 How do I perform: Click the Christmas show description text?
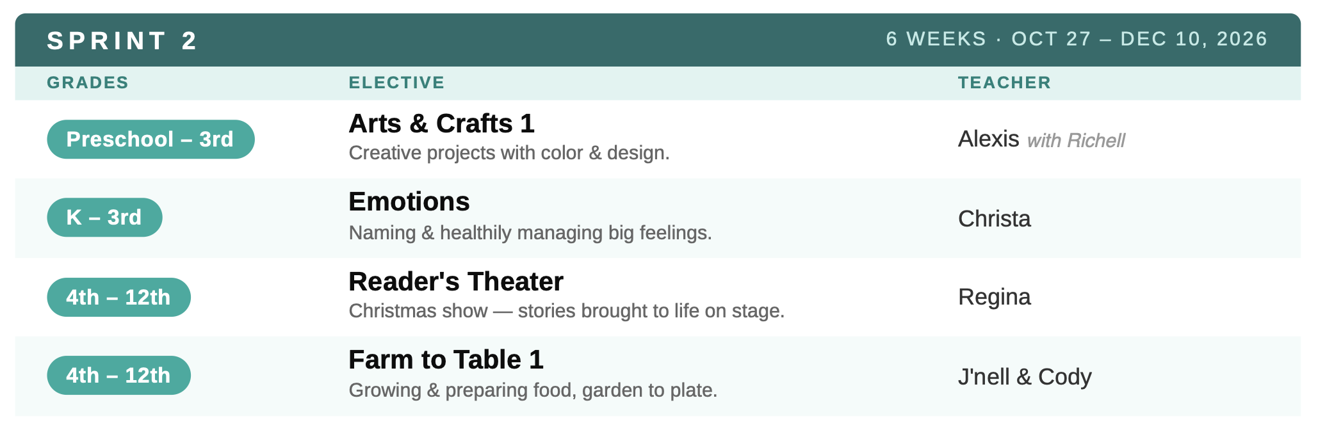566,311
